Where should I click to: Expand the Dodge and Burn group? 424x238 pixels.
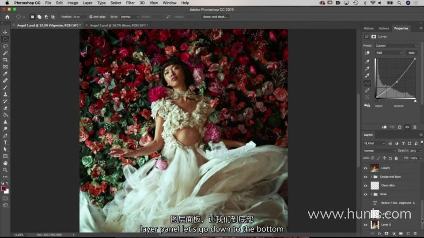(x=371, y=177)
